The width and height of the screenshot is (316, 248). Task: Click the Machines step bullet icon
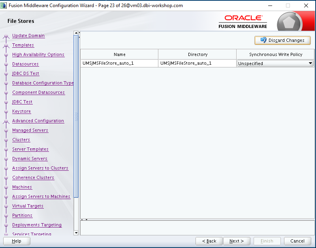6,187
